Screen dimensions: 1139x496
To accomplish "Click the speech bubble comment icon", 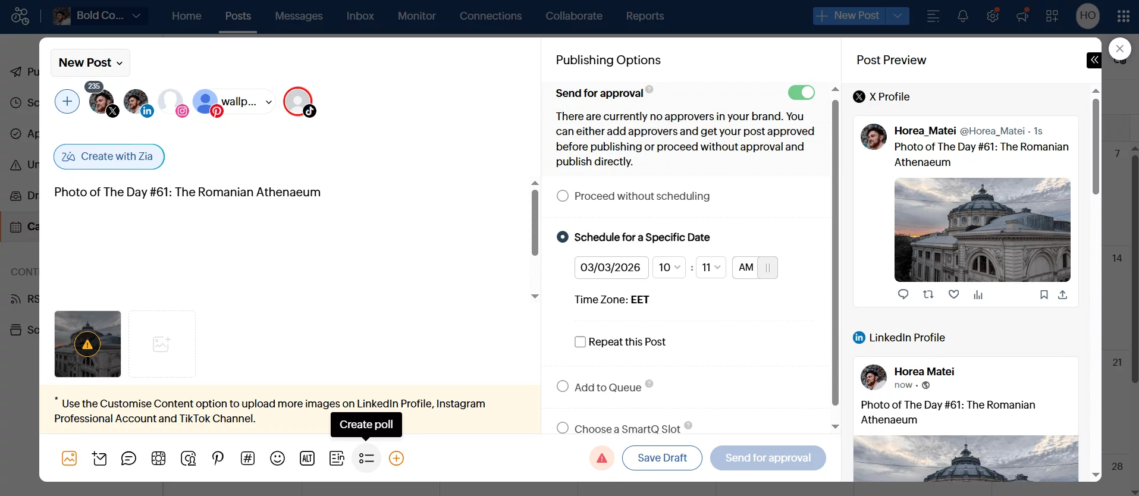I will [128, 458].
